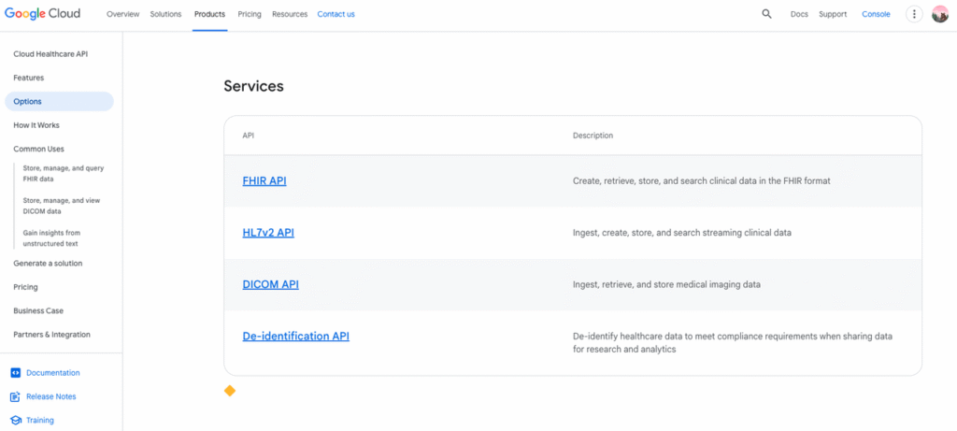Select How It Works sidebar item
This screenshot has height=431, width=957.
pyautogui.click(x=36, y=125)
